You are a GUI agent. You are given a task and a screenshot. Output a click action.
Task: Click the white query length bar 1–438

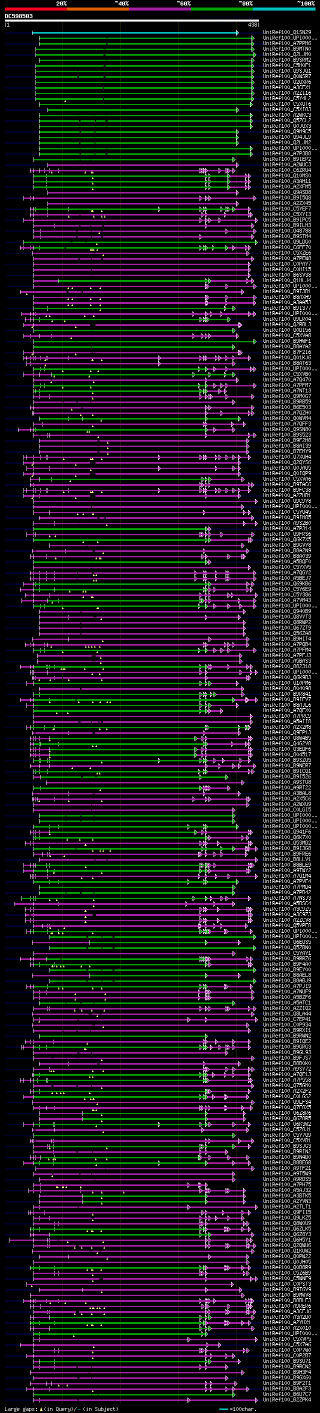132,21
